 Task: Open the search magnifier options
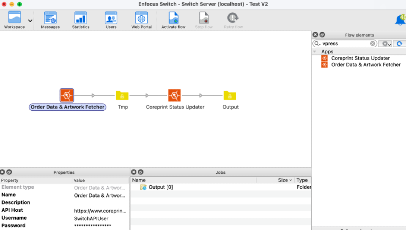click(x=317, y=43)
